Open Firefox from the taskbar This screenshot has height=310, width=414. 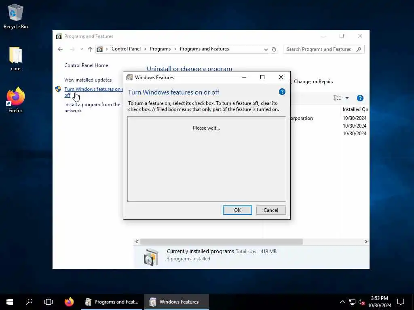(x=69, y=302)
